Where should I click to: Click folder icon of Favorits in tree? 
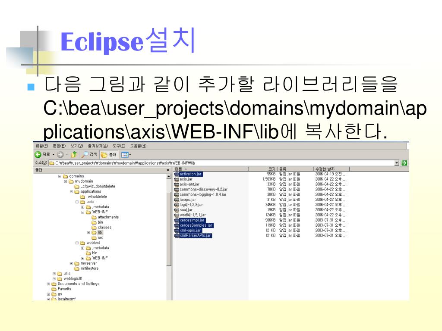tap(54, 289)
